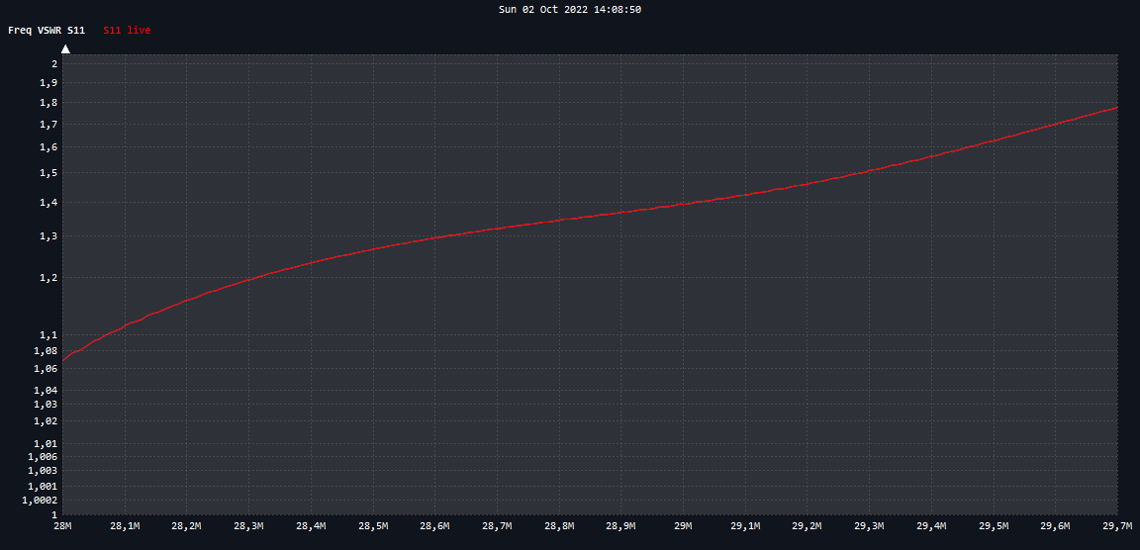This screenshot has width=1140, height=550.
Task: Select the 28,8M frequency axis label
Action: point(559,526)
